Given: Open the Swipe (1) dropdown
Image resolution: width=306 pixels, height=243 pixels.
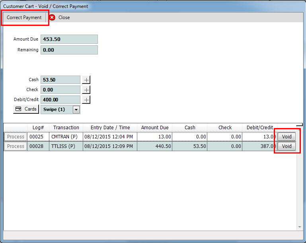Looking at the screenshot, I should tap(76, 110).
